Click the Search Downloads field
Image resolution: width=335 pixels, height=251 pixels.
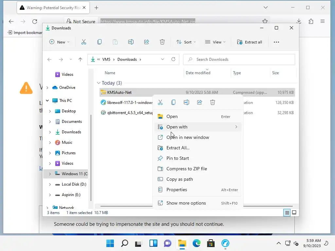pos(239,59)
